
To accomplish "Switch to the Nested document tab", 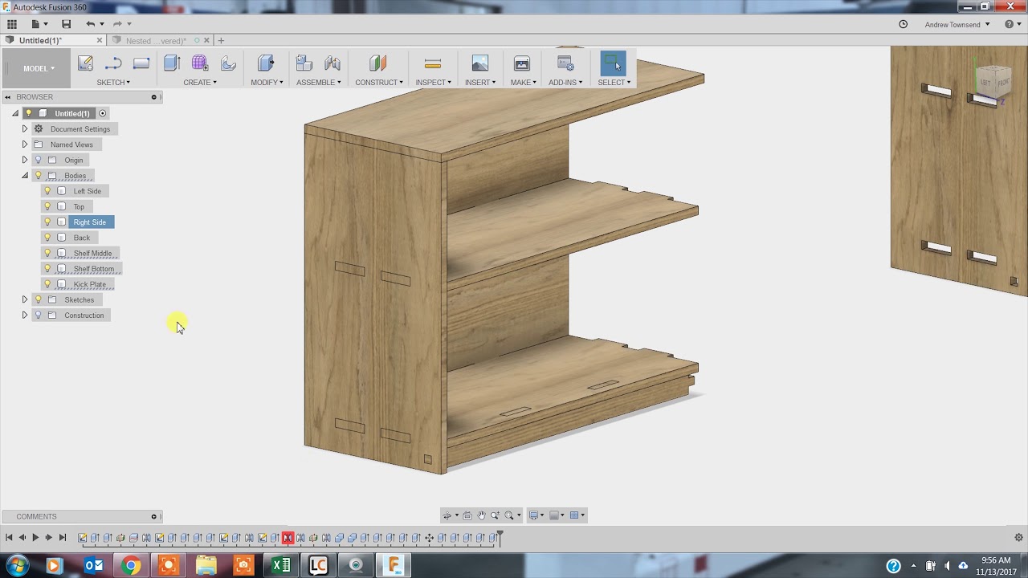I will [x=156, y=40].
